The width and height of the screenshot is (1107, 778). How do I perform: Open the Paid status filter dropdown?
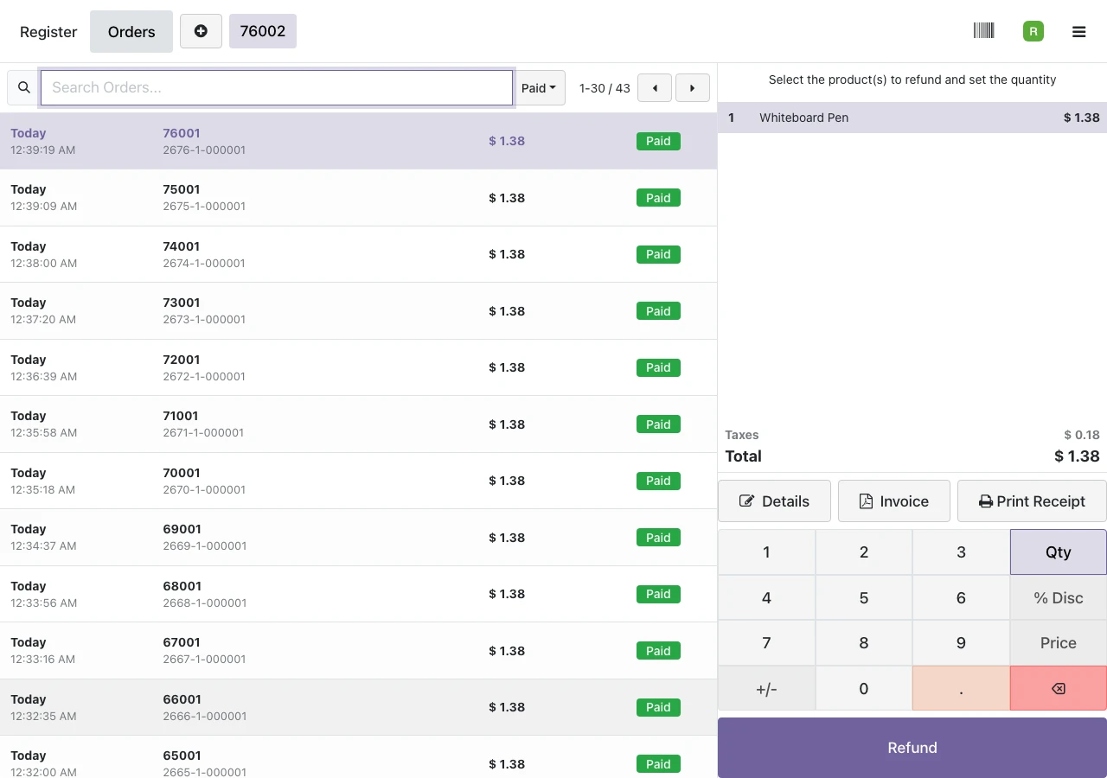click(x=540, y=88)
